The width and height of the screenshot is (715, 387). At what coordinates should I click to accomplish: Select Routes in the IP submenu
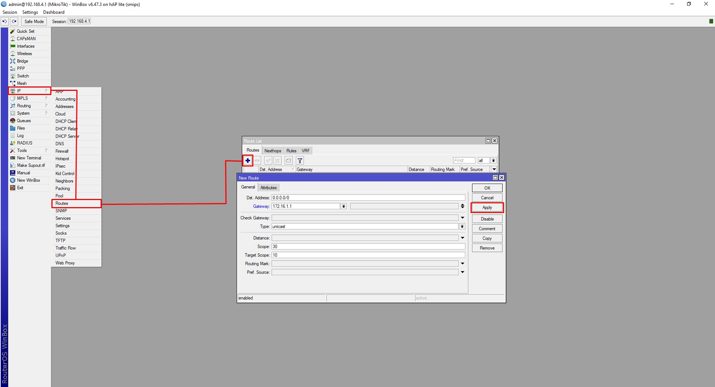(76, 203)
